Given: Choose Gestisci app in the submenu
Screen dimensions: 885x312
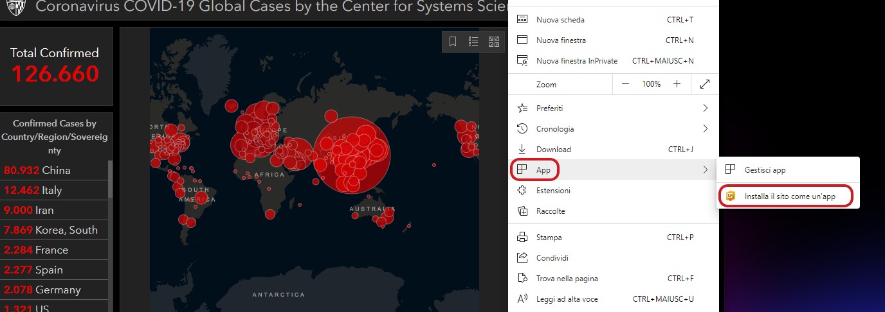Looking at the screenshot, I should click(x=788, y=170).
